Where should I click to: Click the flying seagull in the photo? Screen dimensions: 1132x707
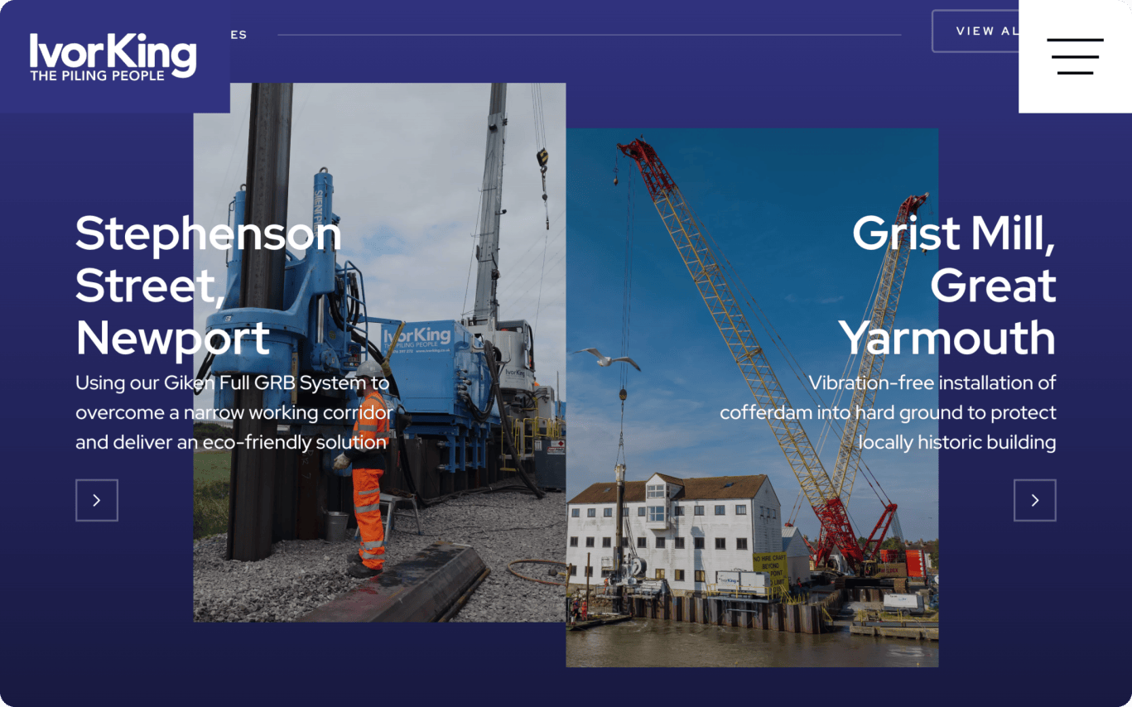(607, 358)
